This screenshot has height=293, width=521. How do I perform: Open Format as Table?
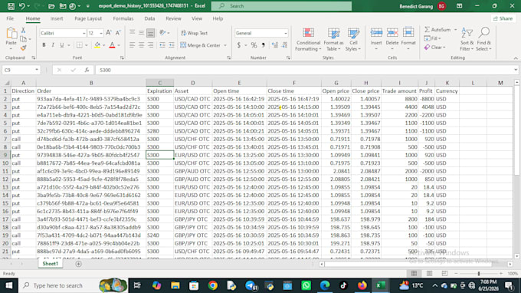pyautogui.click(x=333, y=39)
